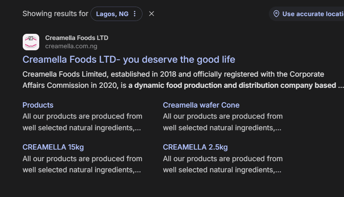
Task: Click the result snippet mentioning Corporate Affairs Commission
Action: tap(173, 75)
